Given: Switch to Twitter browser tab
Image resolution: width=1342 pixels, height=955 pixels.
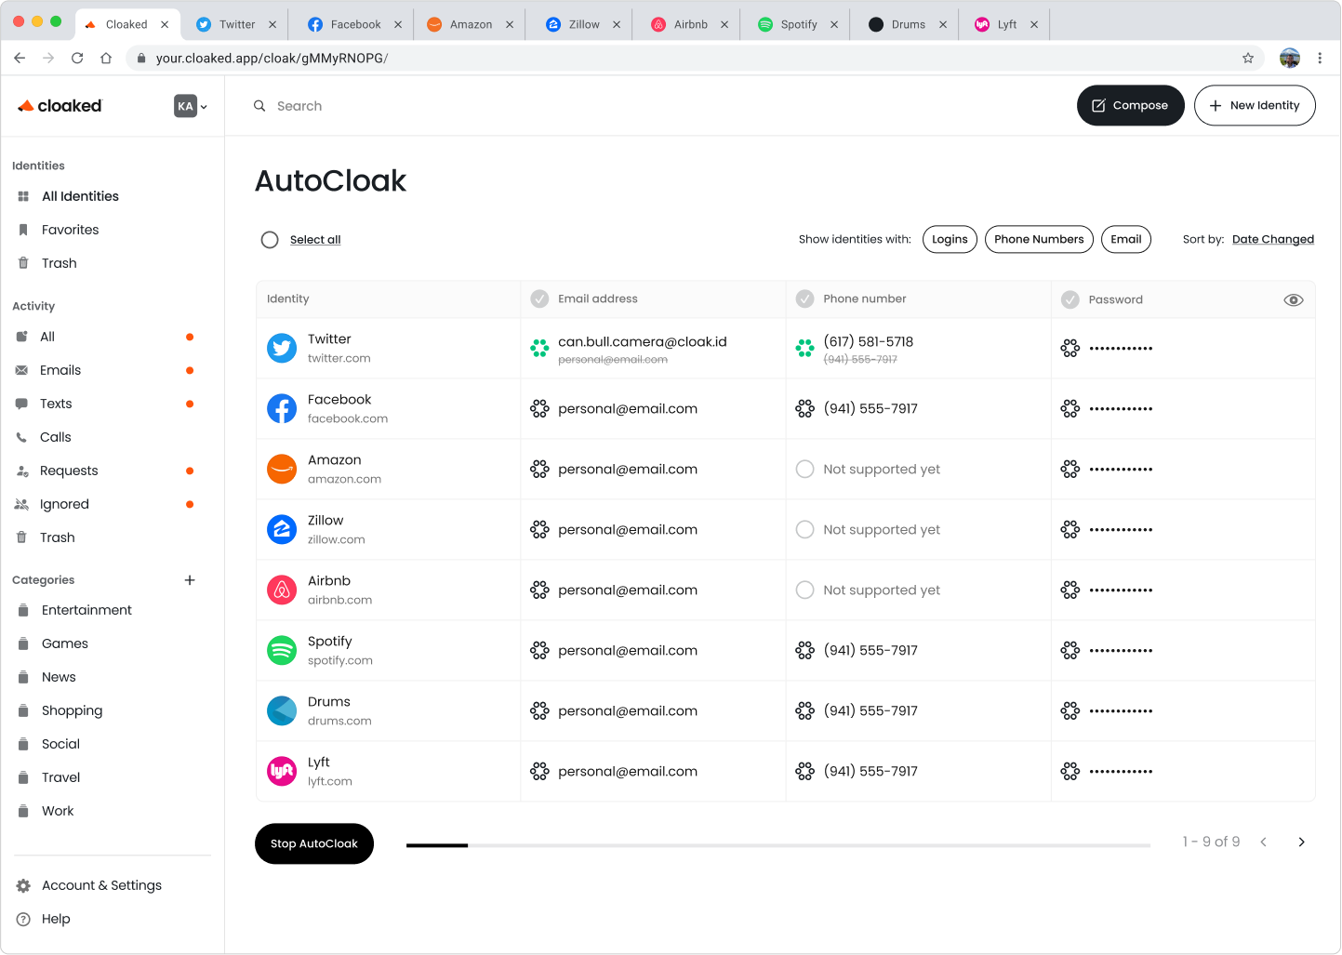Looking at the screenshot, I should click(x=237, y=24).
